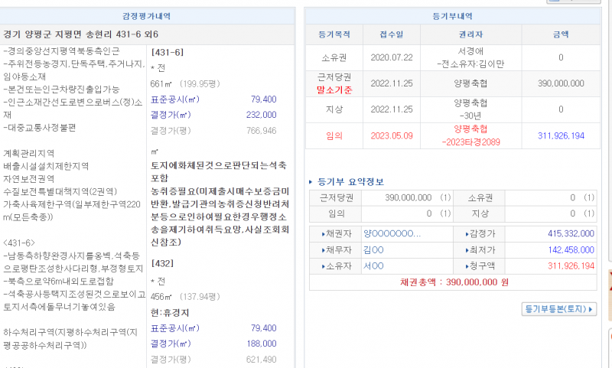Click the arrow bullet next to 최저가
Image resolution: width=612 pixels, height=368 pixels.
click(467, 249)
